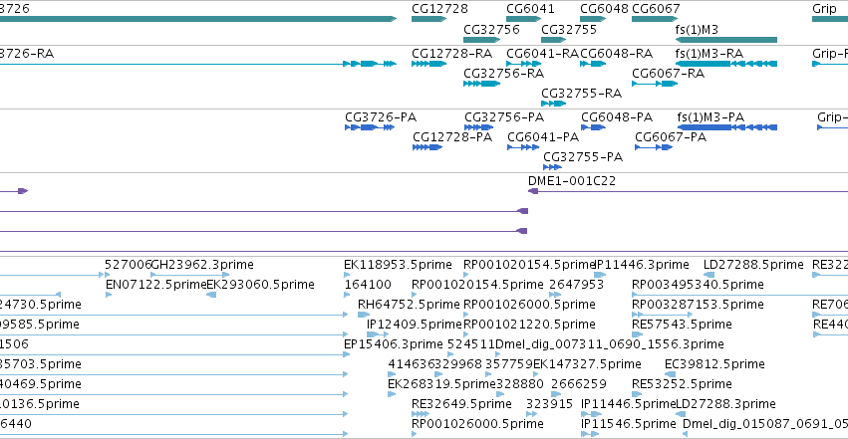Open the RE53252.5prime EST label

(x=682, y=384)
